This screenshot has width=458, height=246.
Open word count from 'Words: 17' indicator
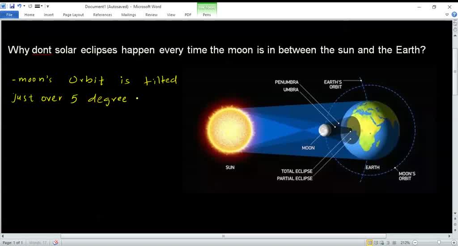38,243
